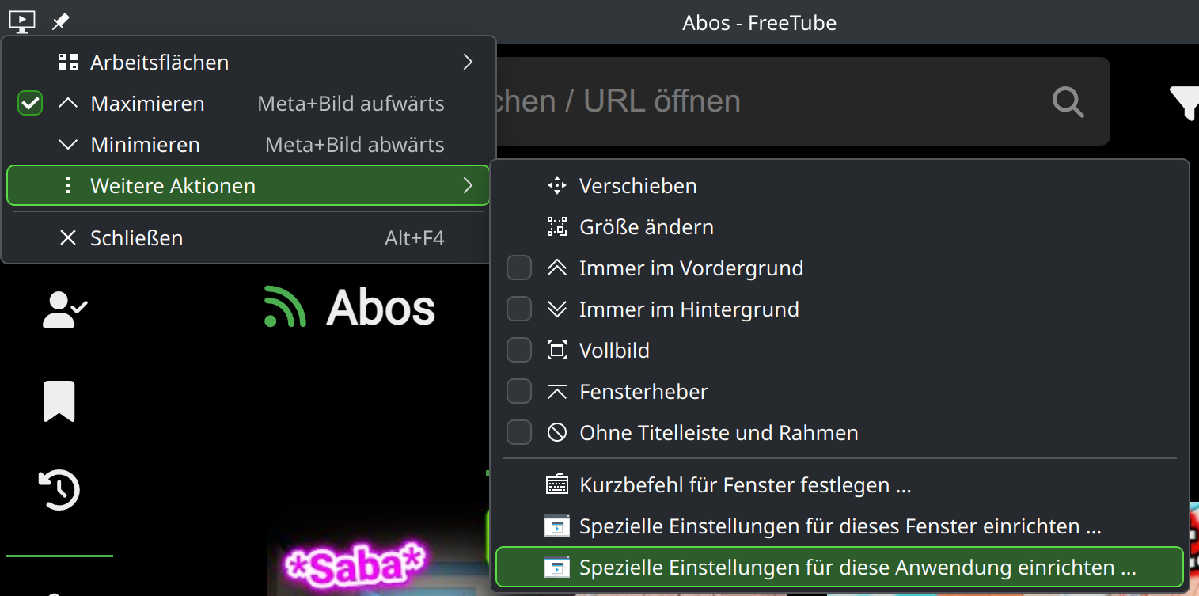Image resolution: width=1199 pixels, height=596 pixels.
Task: Click the keyboard icon for Kurzbefehl
Action: (x=557, y=484)
